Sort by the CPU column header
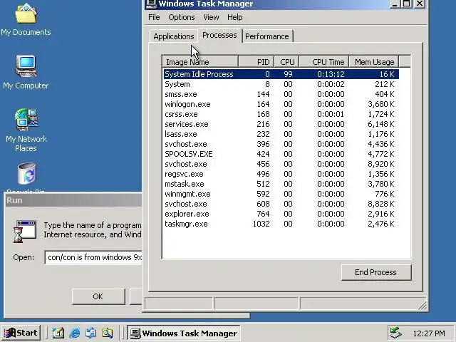 (286, 62)
